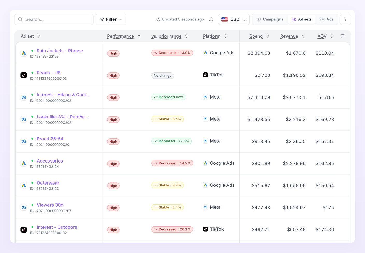
Task: Click Decreased -14.2% badge
Action: 172,163
